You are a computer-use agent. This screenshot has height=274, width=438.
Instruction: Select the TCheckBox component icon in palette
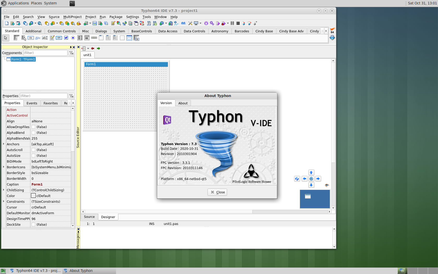click(x=66, y=38)
